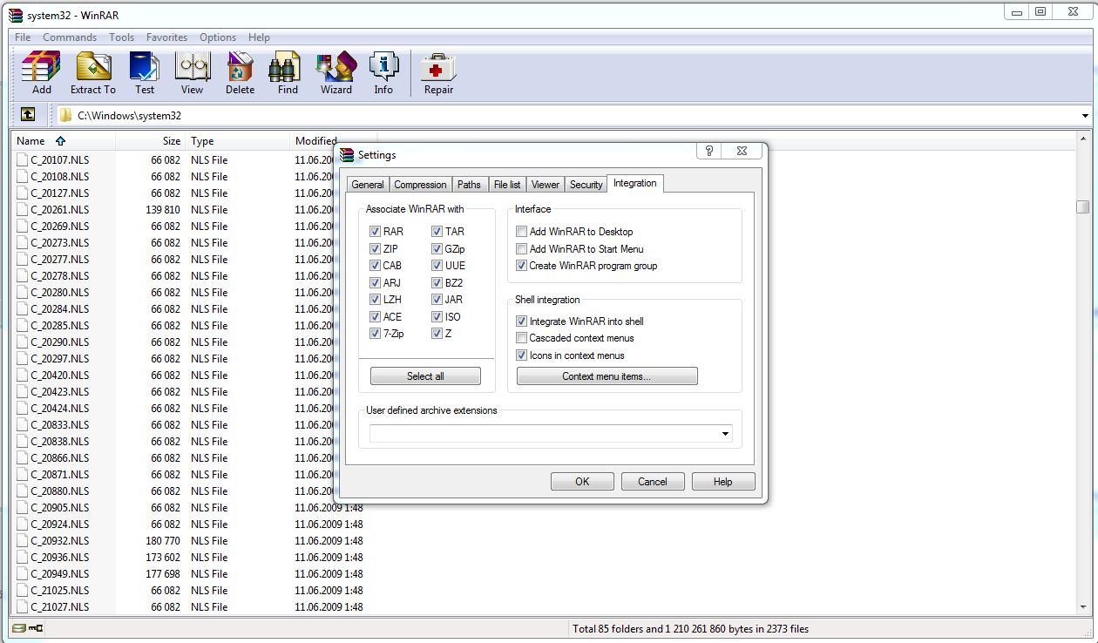
Task: Click the Repair toolbar icon
Action: [438, 73]
